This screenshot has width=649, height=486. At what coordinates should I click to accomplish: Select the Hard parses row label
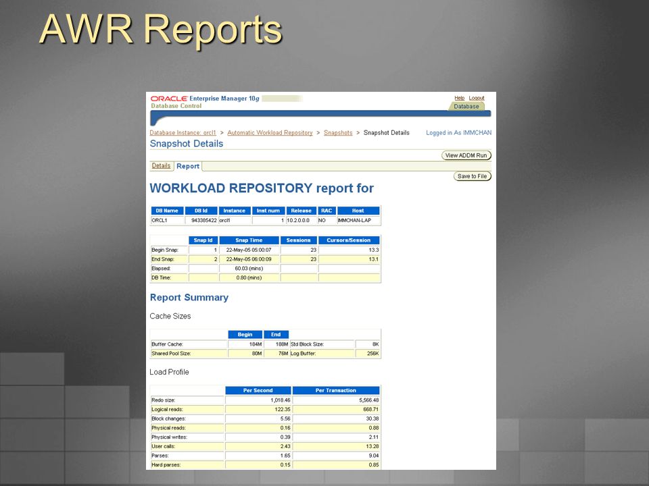(x=166, y=465)
